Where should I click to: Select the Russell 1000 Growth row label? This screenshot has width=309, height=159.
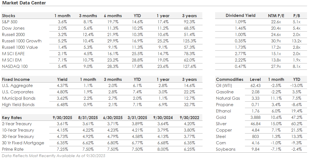22,41
